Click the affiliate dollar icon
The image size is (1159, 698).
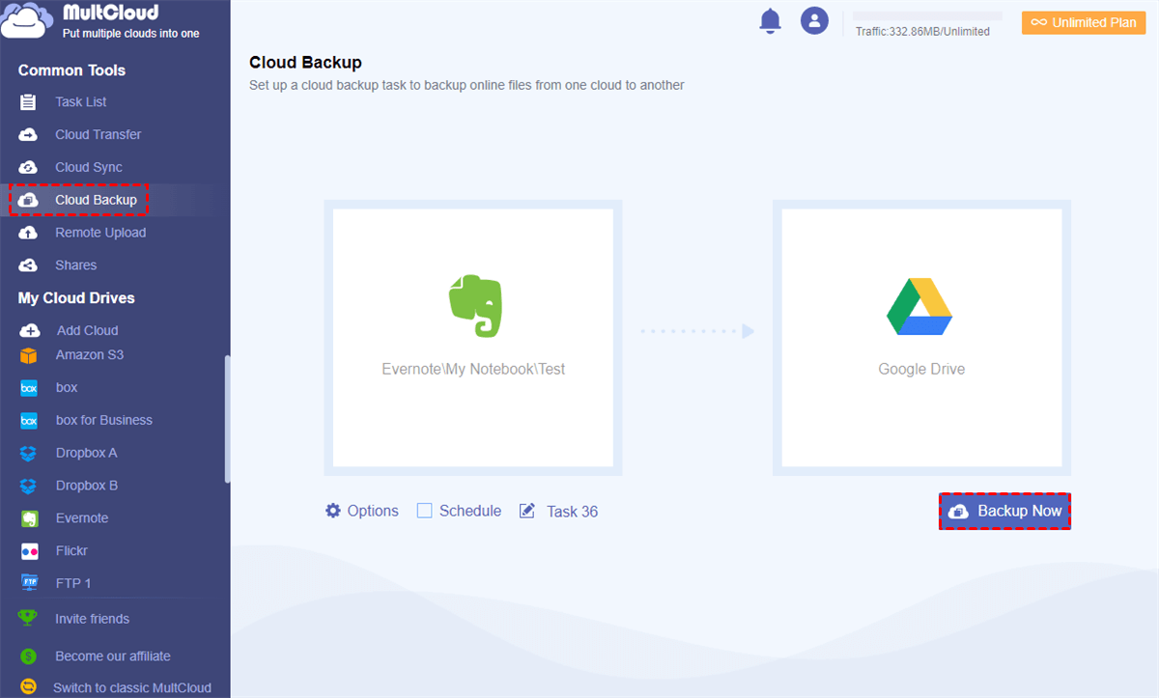pyautogui.click(x=28, y=656)
